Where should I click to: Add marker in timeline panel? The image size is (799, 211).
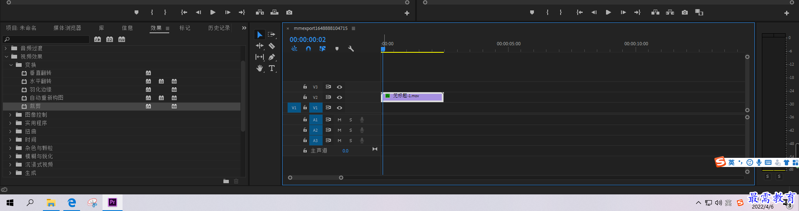(x=337, y=49)
